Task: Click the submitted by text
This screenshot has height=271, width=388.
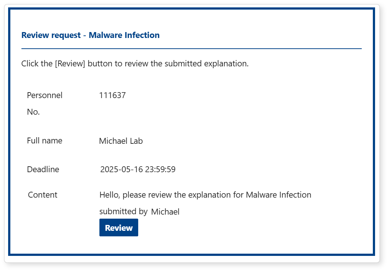Action: (123, 212)
